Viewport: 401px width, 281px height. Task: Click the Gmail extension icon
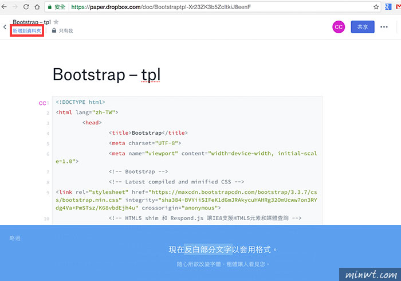[x=399, y=7]
